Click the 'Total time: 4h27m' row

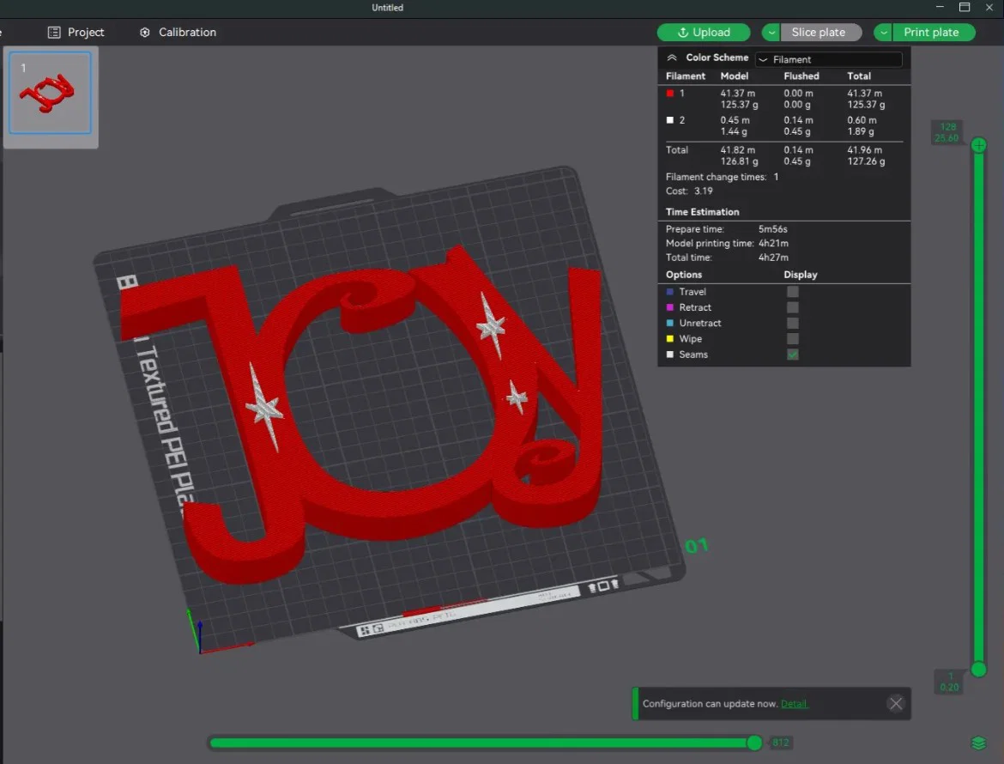coord(727,258)
